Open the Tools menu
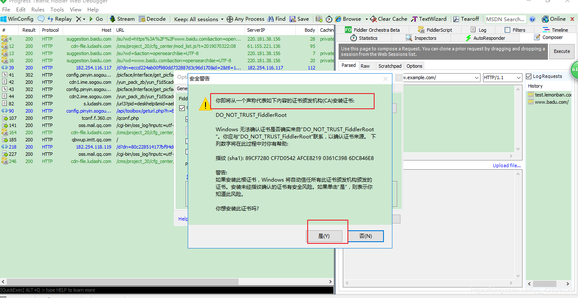578x298 pixels. 57,9
